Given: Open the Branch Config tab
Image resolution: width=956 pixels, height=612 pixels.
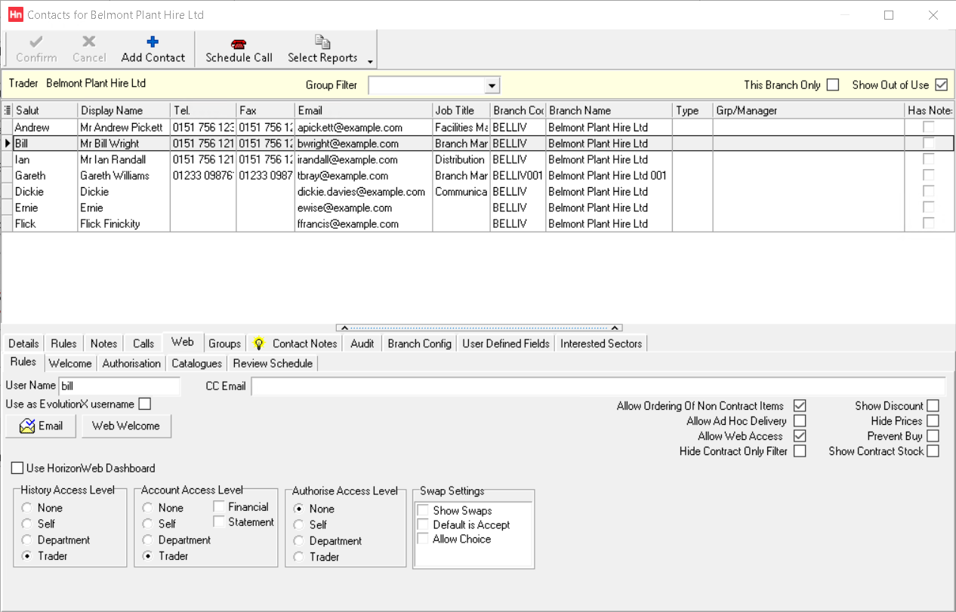Looking at the screenshot, I should 419,343.
